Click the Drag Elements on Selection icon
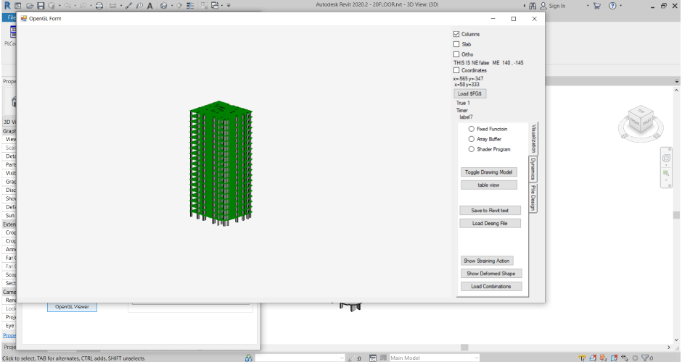 pyautogui.click(x=625, y=358)
